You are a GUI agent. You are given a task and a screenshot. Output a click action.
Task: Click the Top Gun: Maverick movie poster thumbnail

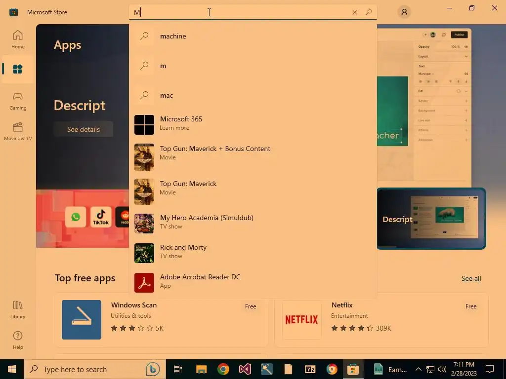pyautogui.click(x=144, y=192)
